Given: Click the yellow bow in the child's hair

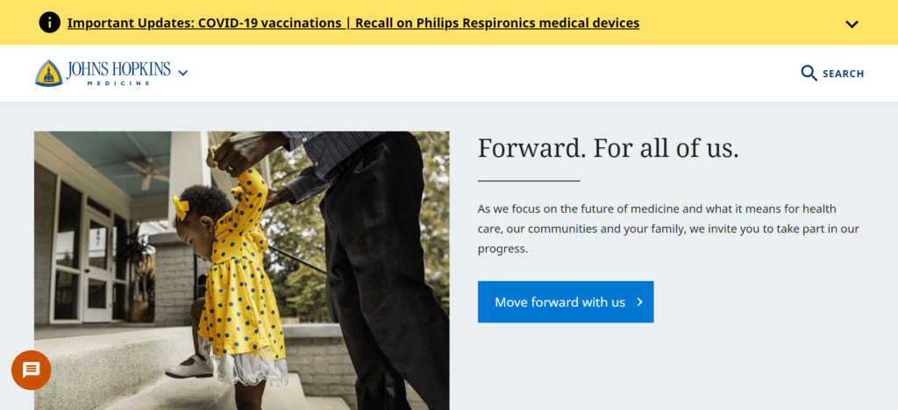Looking at the screenshot, I should coord(181,207).
